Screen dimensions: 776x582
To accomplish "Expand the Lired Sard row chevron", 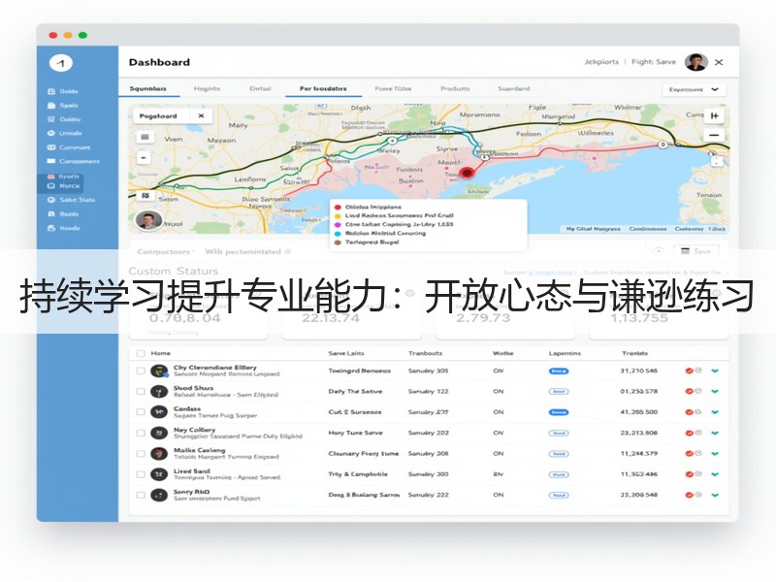I will [715, 474].
